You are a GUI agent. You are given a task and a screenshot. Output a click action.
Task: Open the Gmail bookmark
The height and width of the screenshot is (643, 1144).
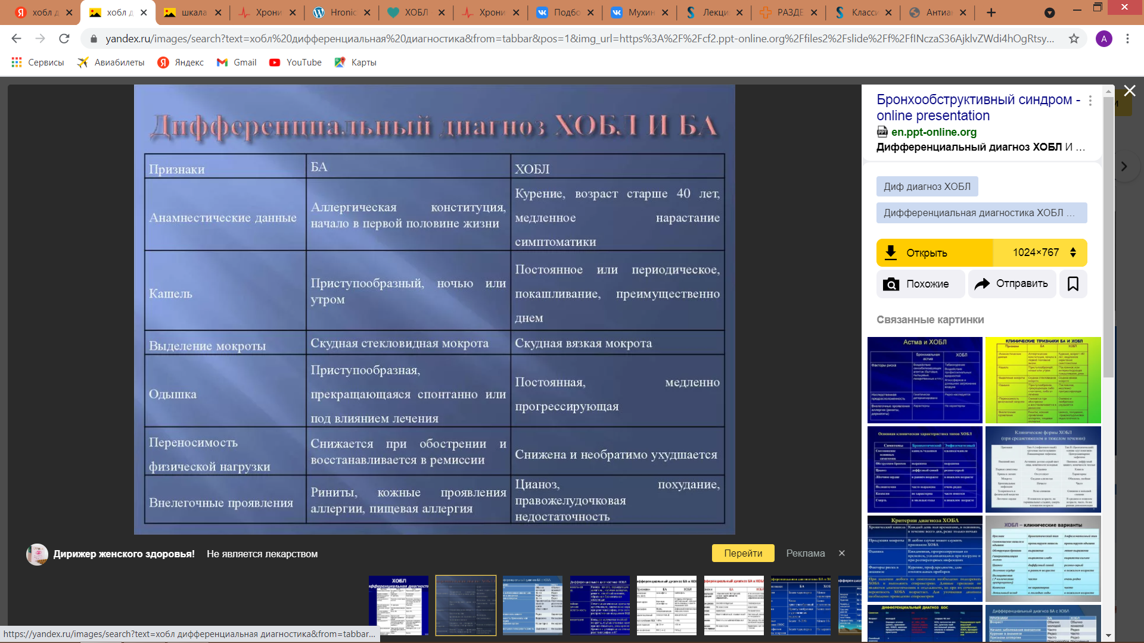pyautogui.click(x=237, y=63)
